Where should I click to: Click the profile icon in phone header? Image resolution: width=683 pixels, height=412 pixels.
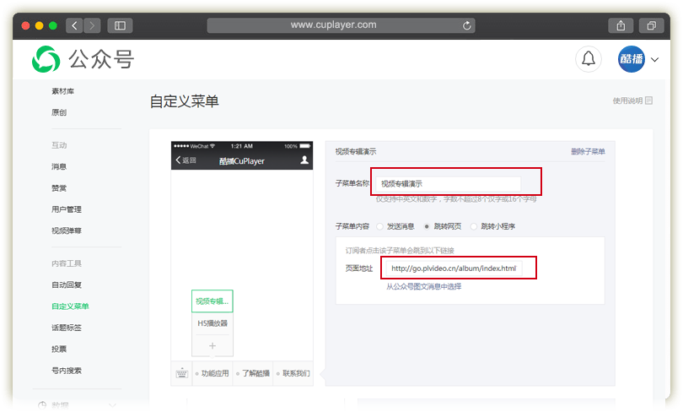(304, 160)
